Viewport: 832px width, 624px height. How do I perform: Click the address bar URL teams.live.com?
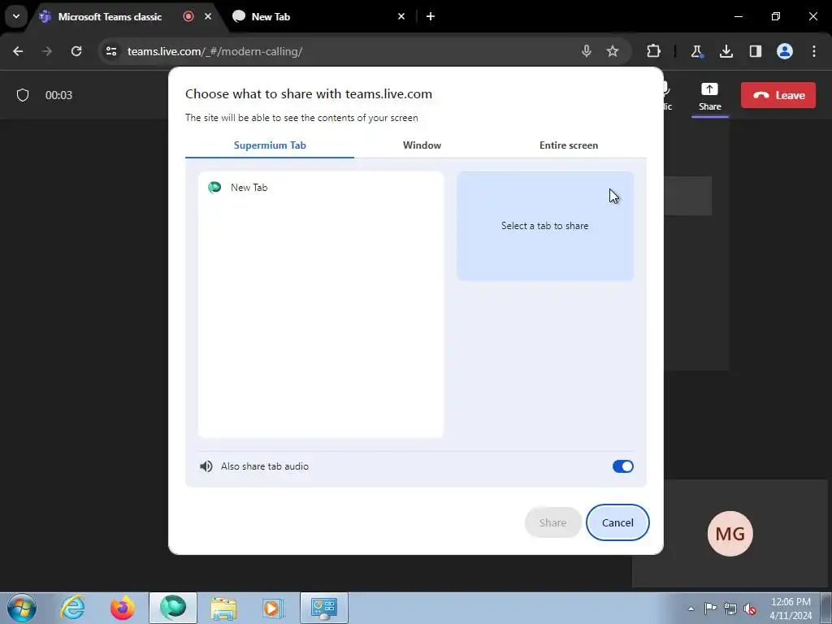(x=214, y=51)
